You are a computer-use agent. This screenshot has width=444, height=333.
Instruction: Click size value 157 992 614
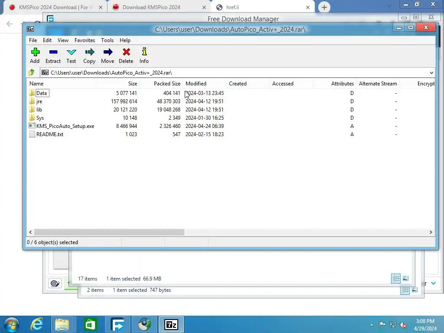pyautogui.click(x=124, y=101)
